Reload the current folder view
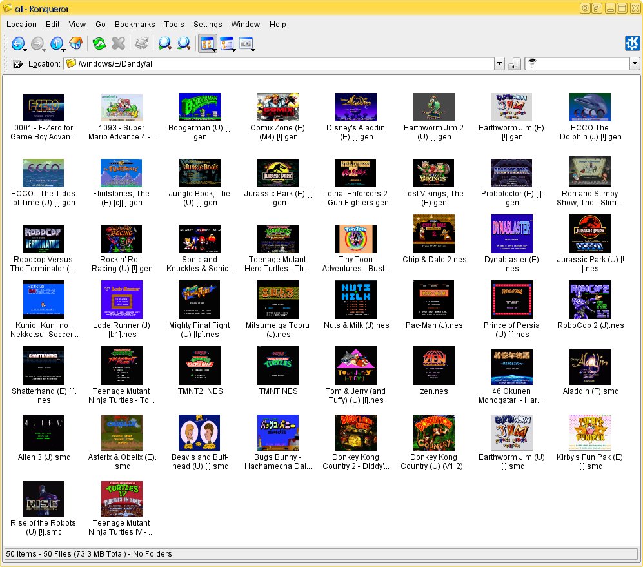 (x=99, y=43)
